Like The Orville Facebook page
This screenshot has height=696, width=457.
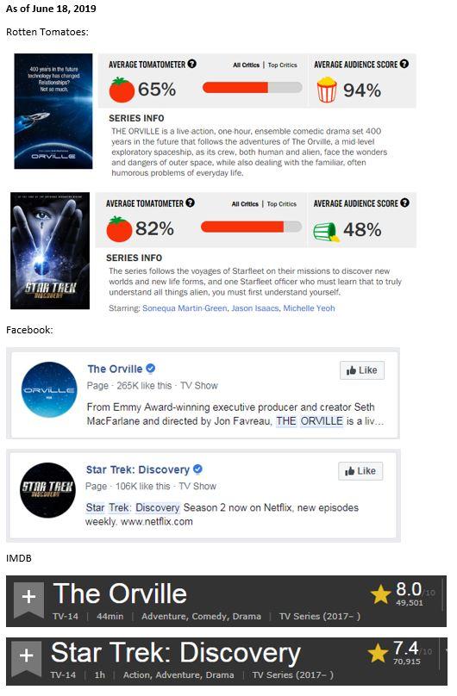pyautogui.click(x=362, y=370)
